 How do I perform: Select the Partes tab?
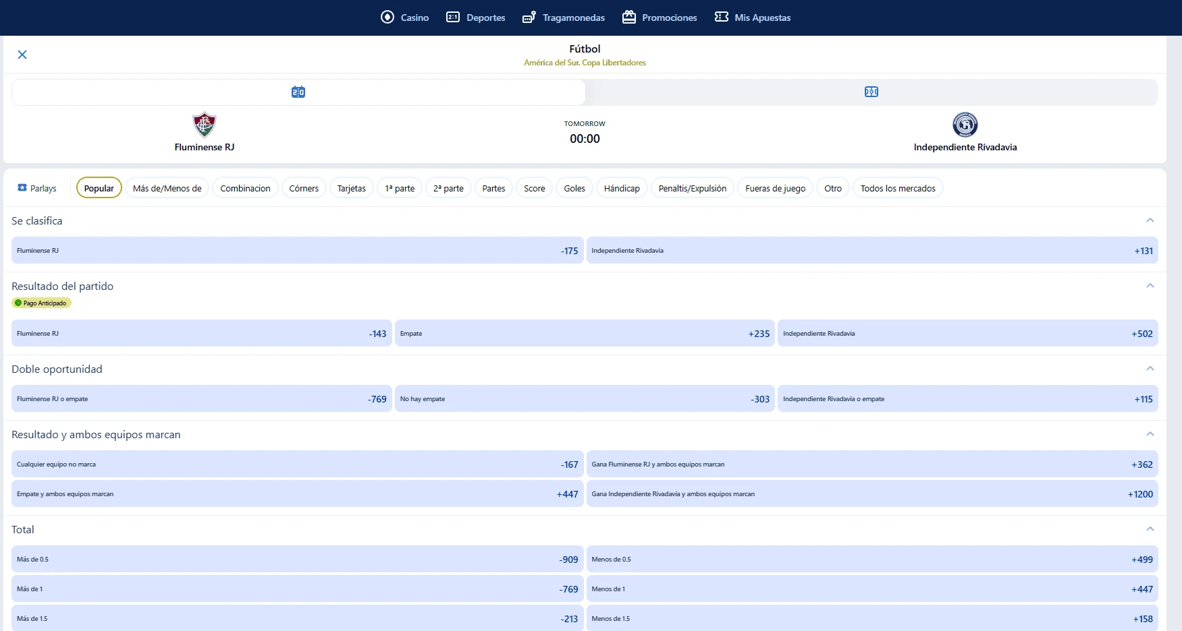pos(494,188)
